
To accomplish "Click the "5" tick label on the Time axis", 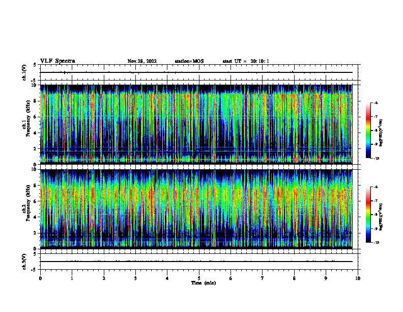I will click(199, 278).
